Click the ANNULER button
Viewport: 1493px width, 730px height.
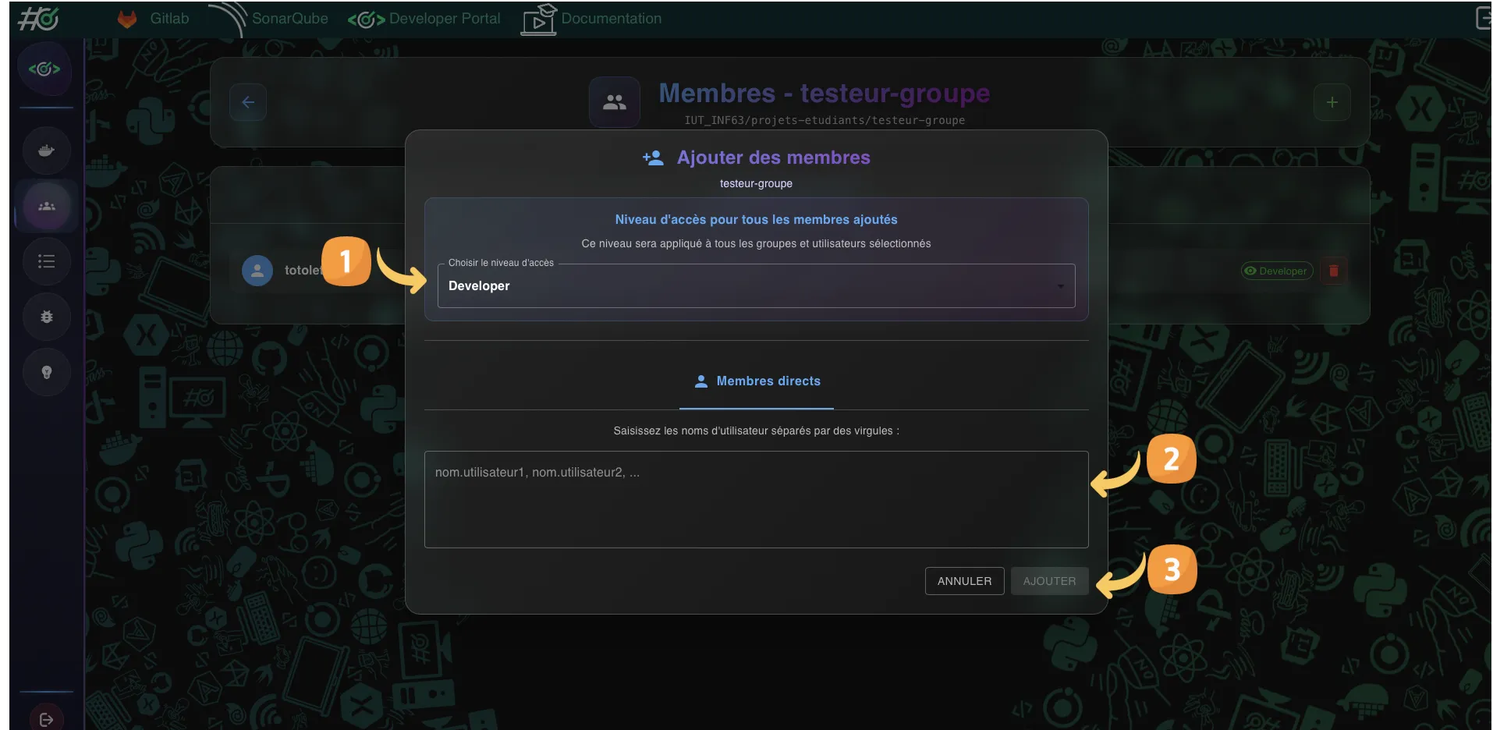click(x=963, y=581)
